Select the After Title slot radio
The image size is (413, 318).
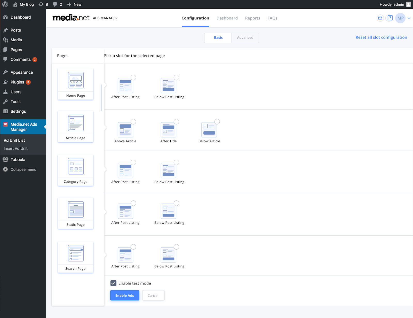(177, 122)
